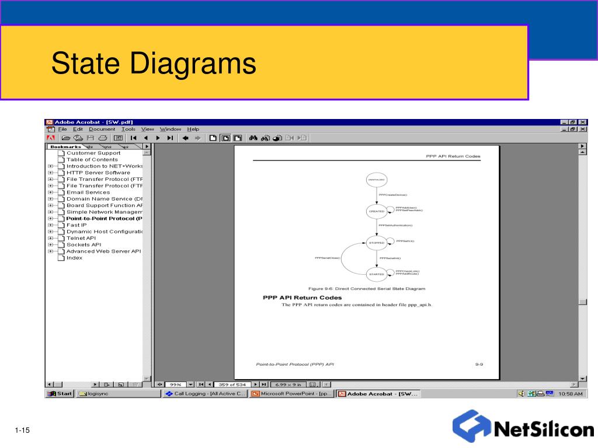Click the 99% zoom field
This screenshot has width=598, height=448.
click(x=175, y=384)
